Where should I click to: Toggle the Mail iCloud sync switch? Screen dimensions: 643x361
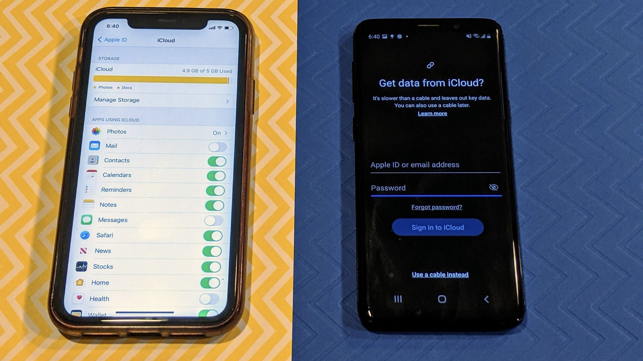217,146
